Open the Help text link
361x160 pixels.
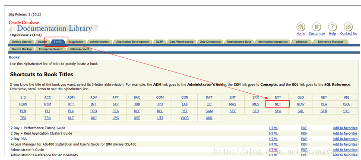point(332,34)
